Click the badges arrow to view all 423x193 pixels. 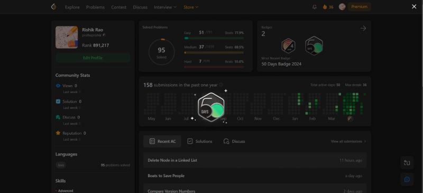[363, 28]
